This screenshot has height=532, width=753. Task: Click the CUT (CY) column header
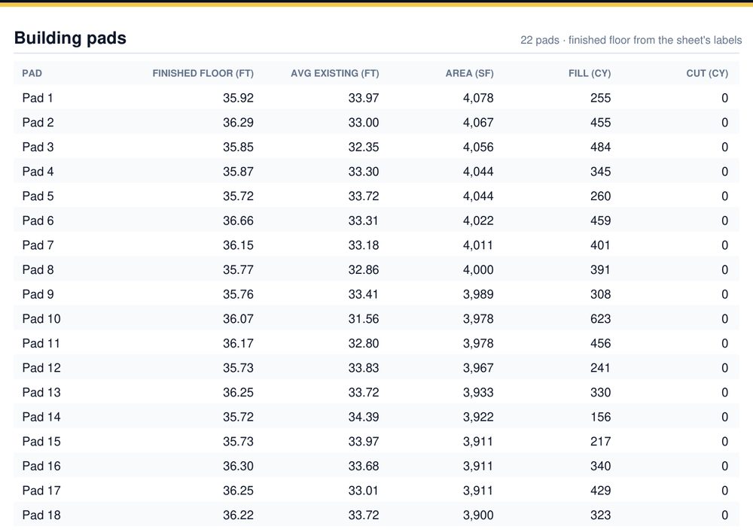click(707, 74)
